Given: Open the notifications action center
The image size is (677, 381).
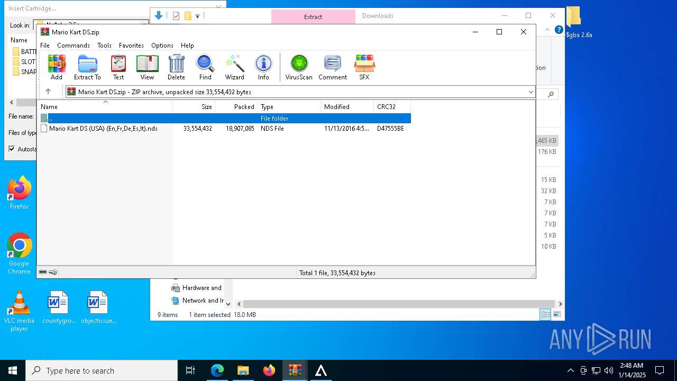Looking at the screenshot, I should pyautogui.click(x=660, y=370).
